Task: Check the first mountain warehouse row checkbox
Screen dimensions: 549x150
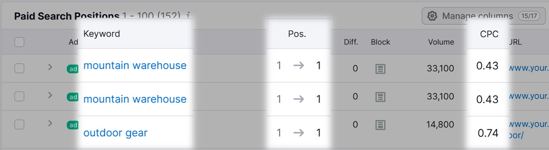Action: pos(20,68)
